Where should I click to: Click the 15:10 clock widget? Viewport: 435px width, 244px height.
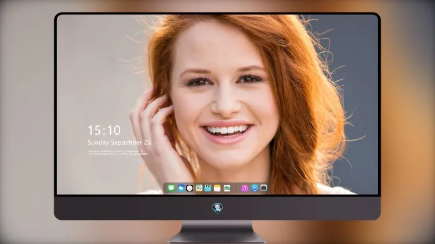pyautogui.click(x=104, y=130)
